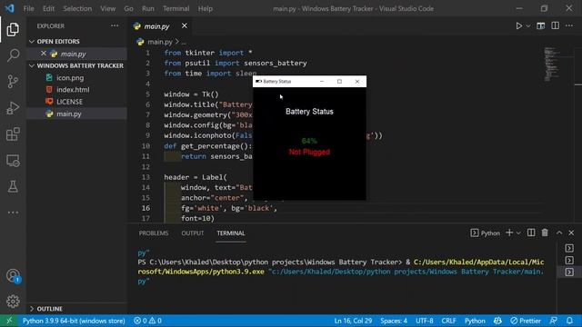Kill terminal with trash icon
The image size is (582, 327).
point(545,233)
